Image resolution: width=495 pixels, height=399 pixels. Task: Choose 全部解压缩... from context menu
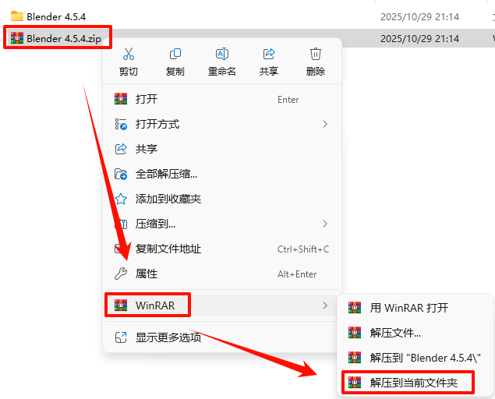(x=222, y=174)
